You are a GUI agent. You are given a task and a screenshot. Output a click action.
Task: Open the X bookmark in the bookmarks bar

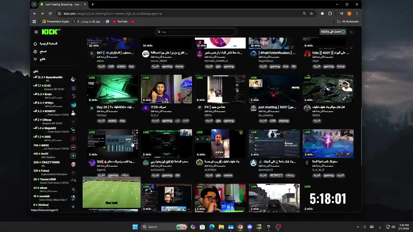click(86, 22)
